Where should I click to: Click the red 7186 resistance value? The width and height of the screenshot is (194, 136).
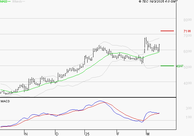[x=187, y=31]
